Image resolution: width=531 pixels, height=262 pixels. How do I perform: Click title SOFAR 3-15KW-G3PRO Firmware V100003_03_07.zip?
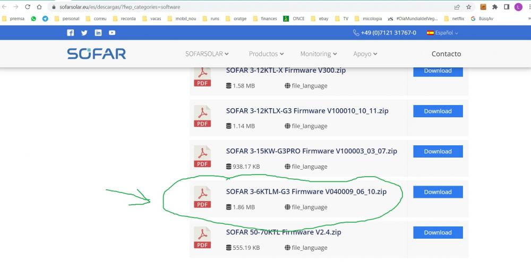click(312, 151)
